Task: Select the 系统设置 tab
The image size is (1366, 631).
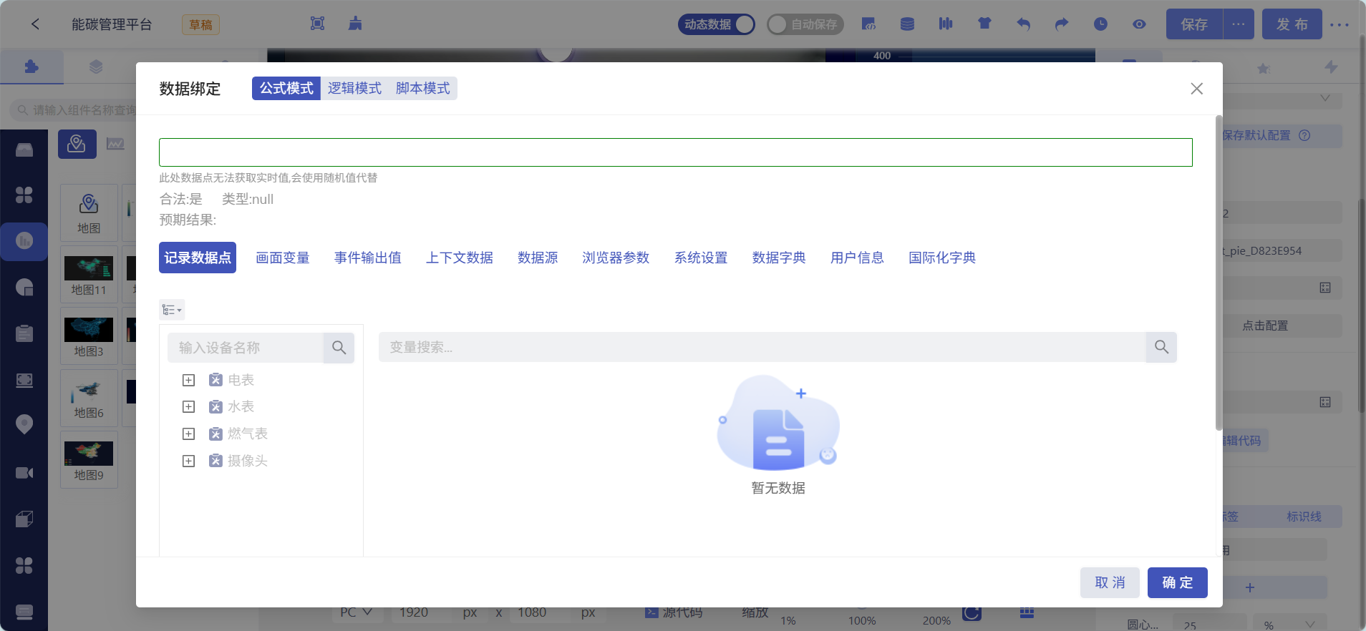Action: pos(701,258)
